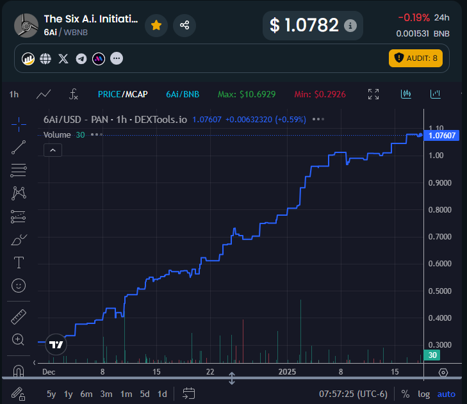Viewport: 467px width, 404px height.
Task: Open timezone menu 07:57:25 (UTC-6)
Action: (353, 394)
